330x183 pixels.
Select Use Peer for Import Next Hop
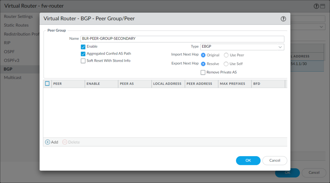pyautogui.click(x=226, y=55)
